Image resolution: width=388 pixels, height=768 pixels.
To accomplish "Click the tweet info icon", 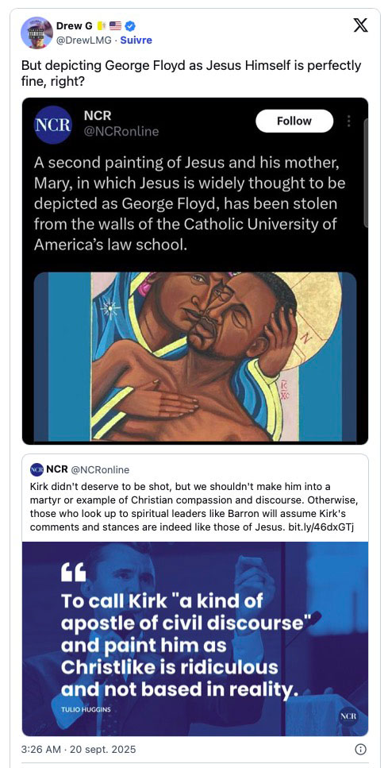I will click(360, 749).
